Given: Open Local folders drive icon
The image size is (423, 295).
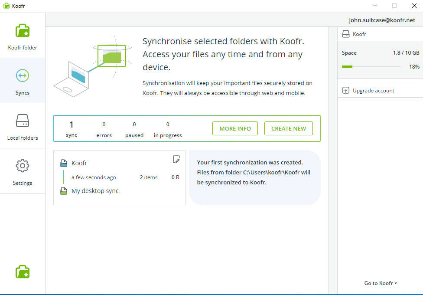Looking at the screenshot, I should (x=23, y=121).
